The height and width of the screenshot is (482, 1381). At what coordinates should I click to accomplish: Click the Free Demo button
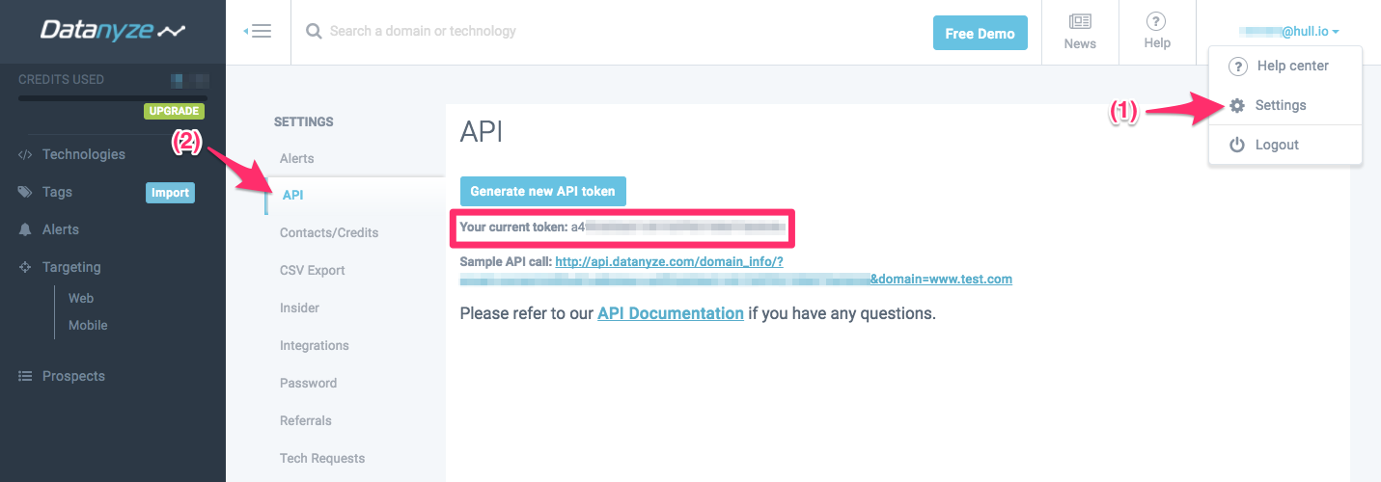(x=980, y=33)
